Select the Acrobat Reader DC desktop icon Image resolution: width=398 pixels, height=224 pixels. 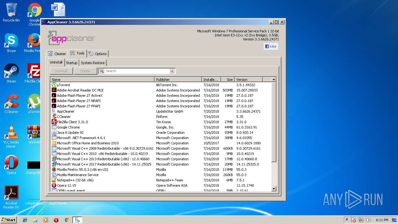(11, 197)
